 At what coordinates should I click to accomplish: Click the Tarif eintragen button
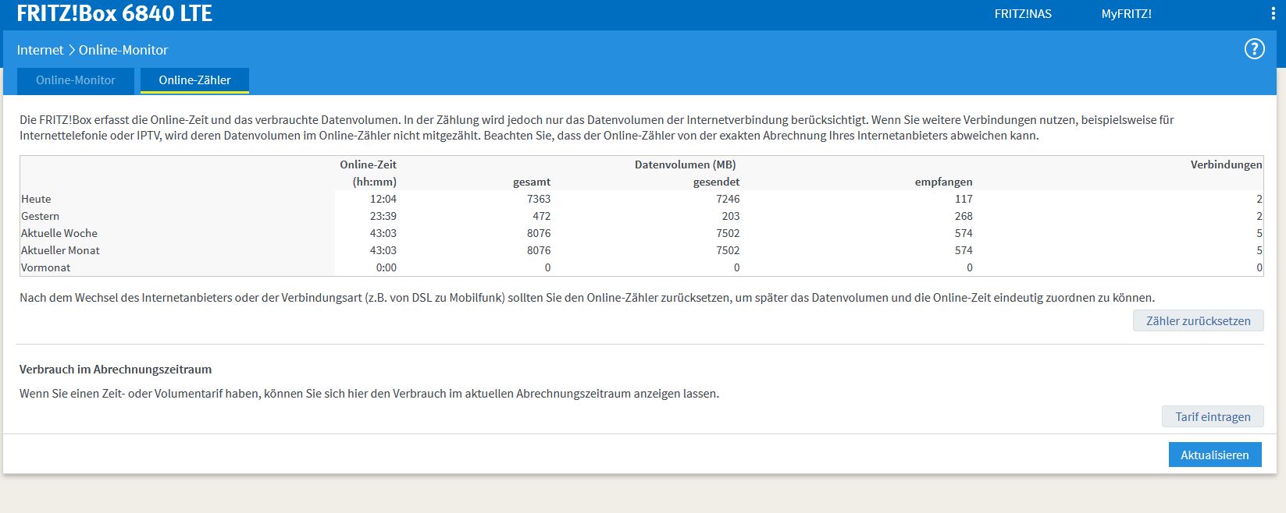tap(1213, 416)
